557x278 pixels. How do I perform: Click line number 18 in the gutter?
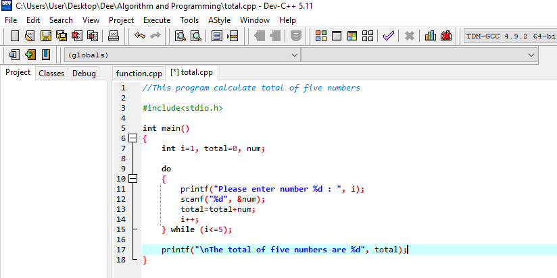pos(121,260)
